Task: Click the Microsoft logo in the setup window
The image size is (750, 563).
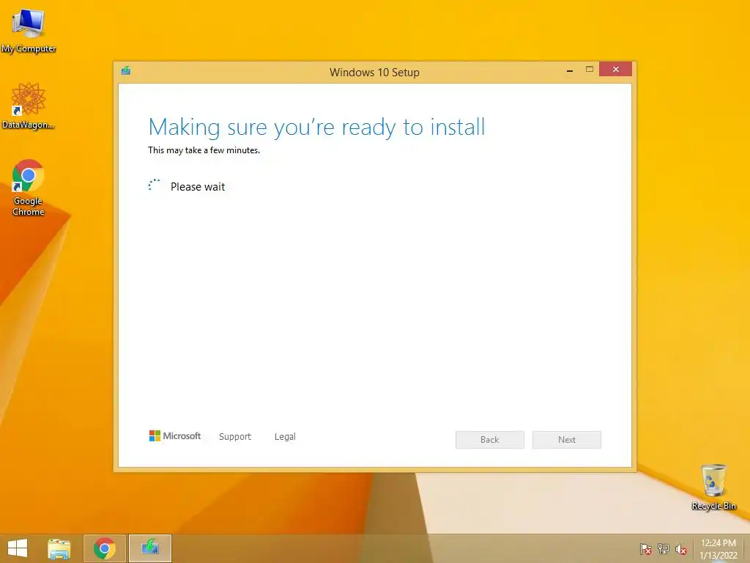Action: pyautogui.click(x=175, y=435)
